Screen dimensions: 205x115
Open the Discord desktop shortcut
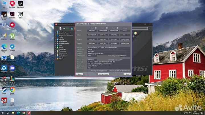[x=12, y=69]
